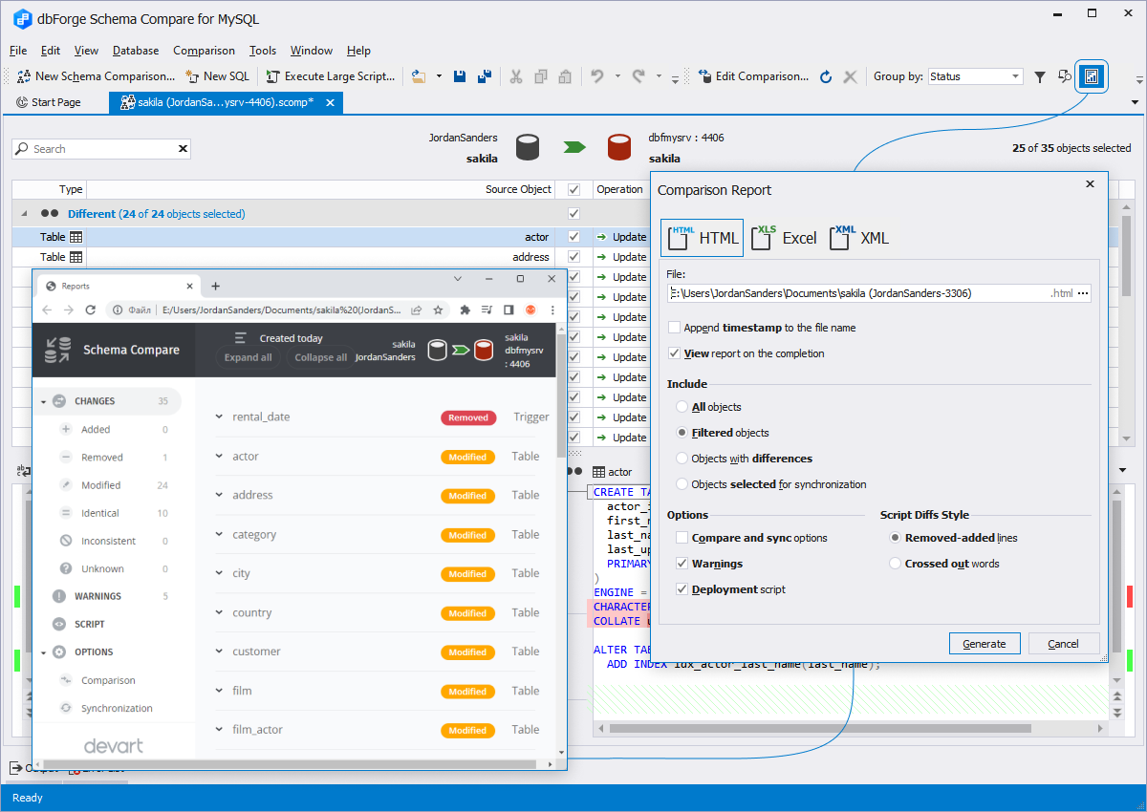Open New SQL document from toolbar

(217, 76)
